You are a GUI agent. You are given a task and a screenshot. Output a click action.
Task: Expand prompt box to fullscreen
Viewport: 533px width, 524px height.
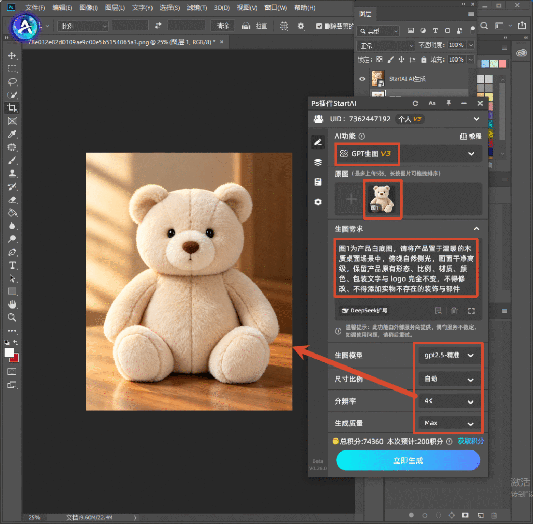(471, 311)
